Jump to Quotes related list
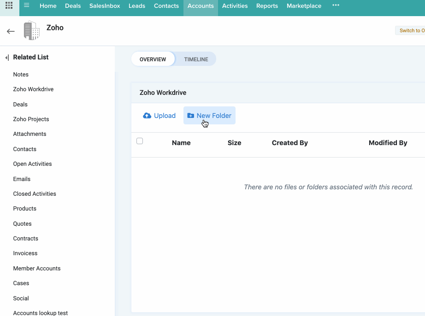Viewport: 425px width, 316px height. point(22,224)
